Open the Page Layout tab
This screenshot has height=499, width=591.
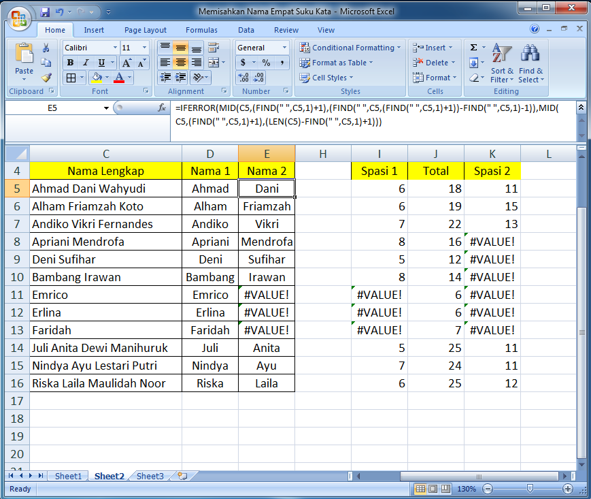coord(145,30)
